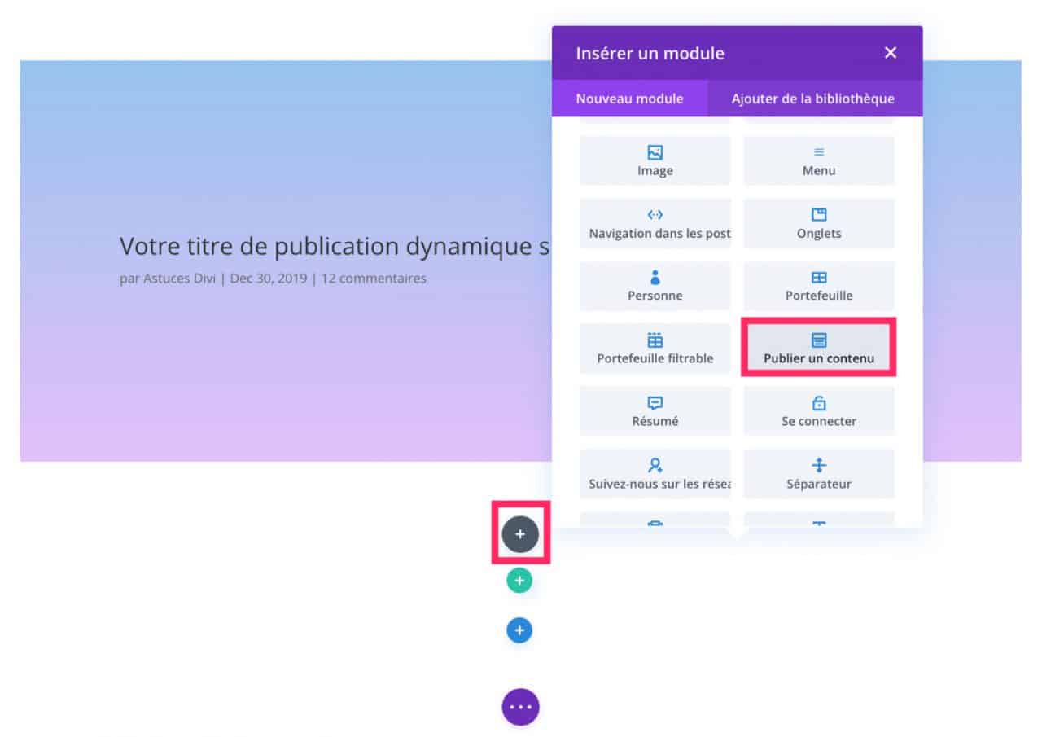Click Suivez-nous sur les réseaux module
1042x737 pixels.
click(x=655, y=473)
